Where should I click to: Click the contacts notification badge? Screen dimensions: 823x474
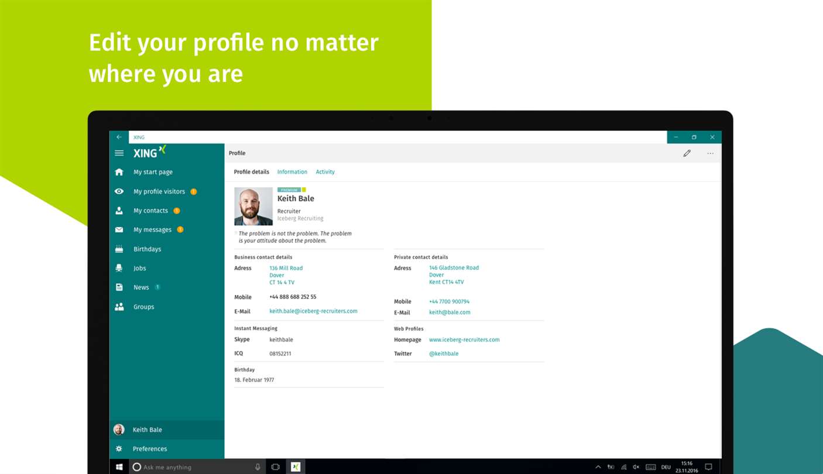click(177, 211)
